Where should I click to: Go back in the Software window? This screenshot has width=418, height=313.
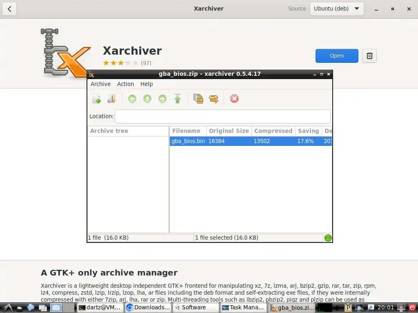pos(10,9)
